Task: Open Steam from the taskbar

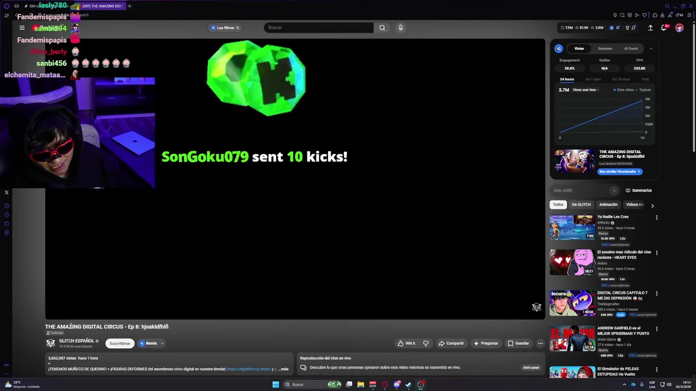Action: [408, 384]
